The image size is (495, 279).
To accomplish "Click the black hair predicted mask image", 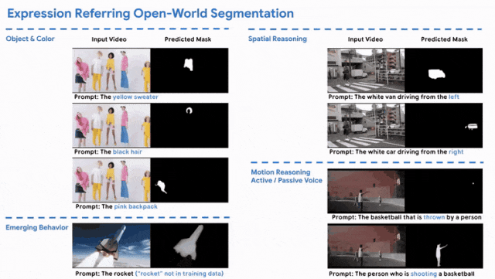I will 189,125.
